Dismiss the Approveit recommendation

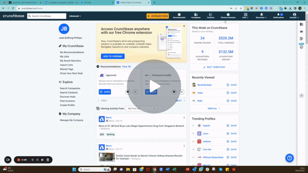pos(135,92)
